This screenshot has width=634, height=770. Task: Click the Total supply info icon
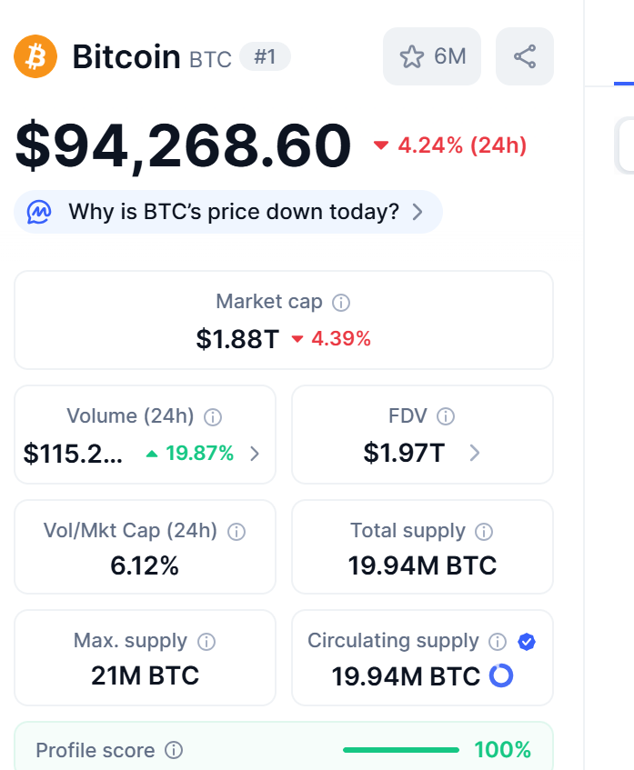[484, 532]
